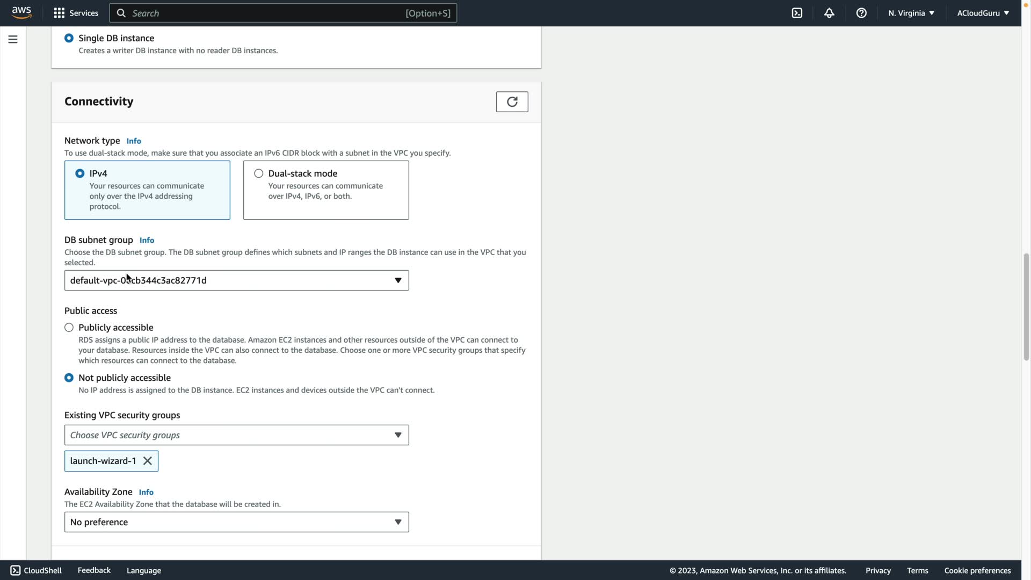This screenshot has width=1031, height=580.
Task: Refresh the Connectivity section
Action: [x=512, y=102]
